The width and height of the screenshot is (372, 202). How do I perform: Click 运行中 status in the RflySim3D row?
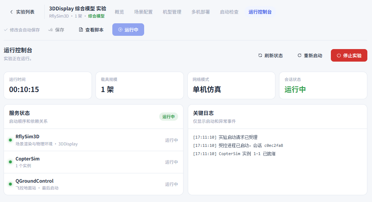coord(172,140)
